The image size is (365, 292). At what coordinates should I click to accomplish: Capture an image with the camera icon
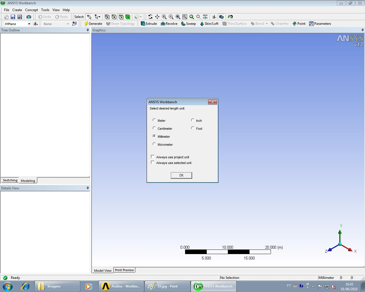(29, 17)
